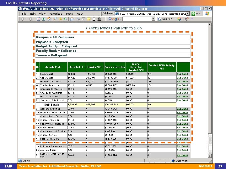Click the page icon in the Address bar
The width and height of the screenshot is (226, 169).
click(117, 14)
